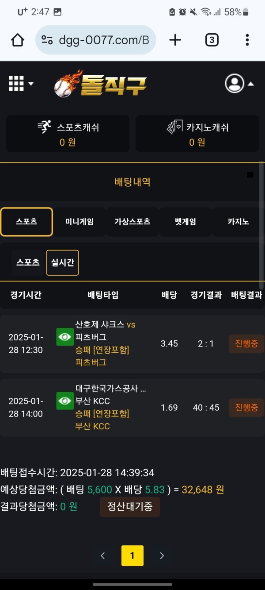This screenshot has height=590, width=265.
Task: Open a new browser tab with plus icon
Action: pos(175,39)
